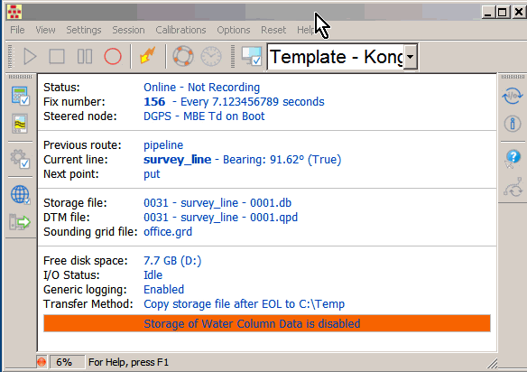Click the red status indicator in status bar
The width and height of the screenshot is (527, 372).
point(42,362)
